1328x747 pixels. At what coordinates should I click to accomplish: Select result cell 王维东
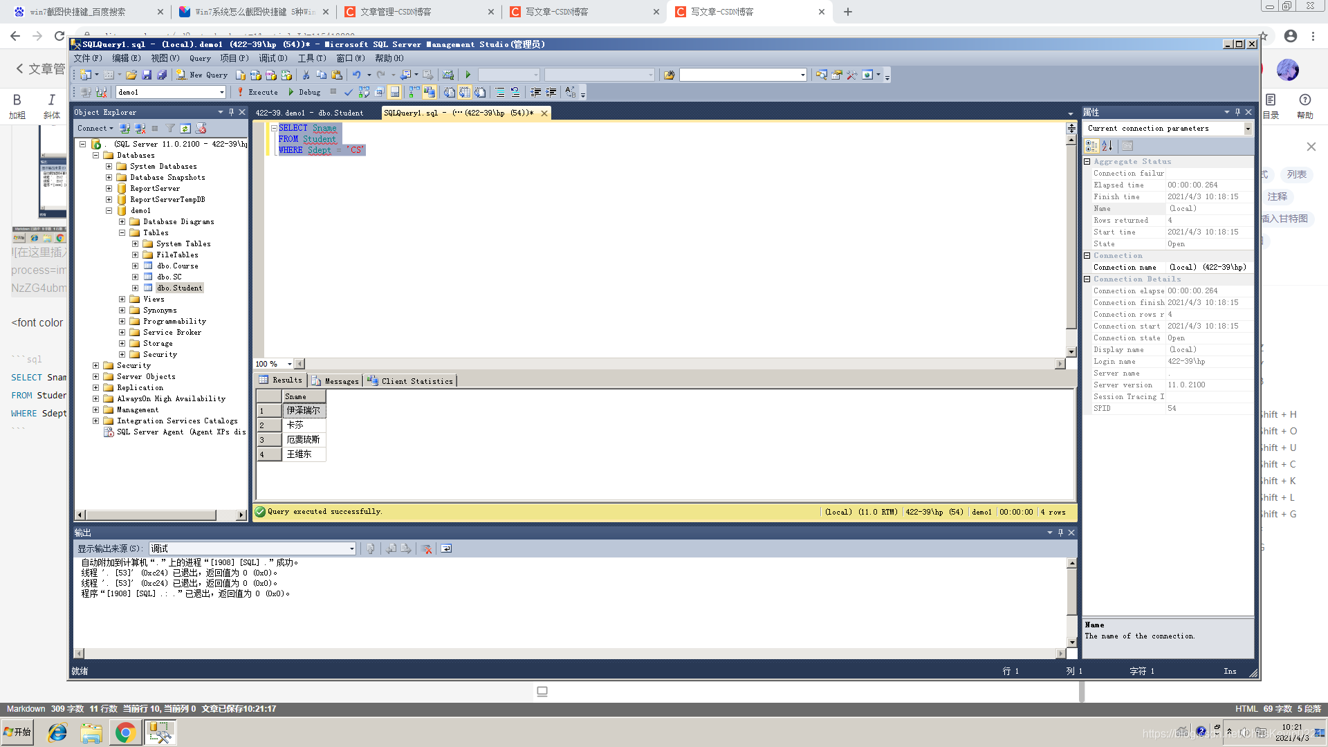point(304,454)
